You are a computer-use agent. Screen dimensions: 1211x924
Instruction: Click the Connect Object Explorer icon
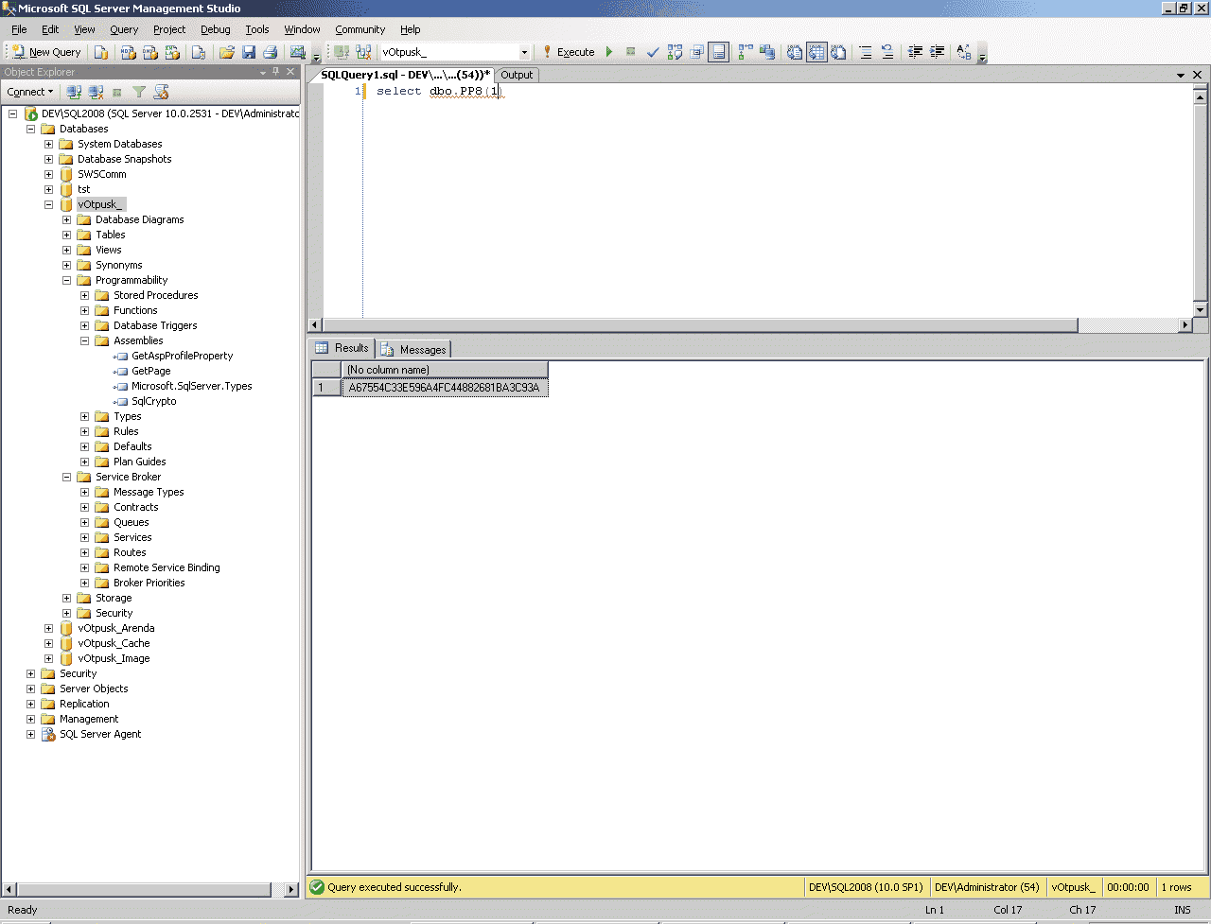pos(74,92)
